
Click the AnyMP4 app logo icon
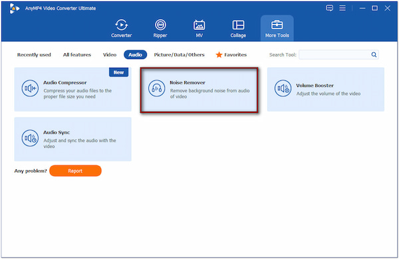click(x=14, y=9)
